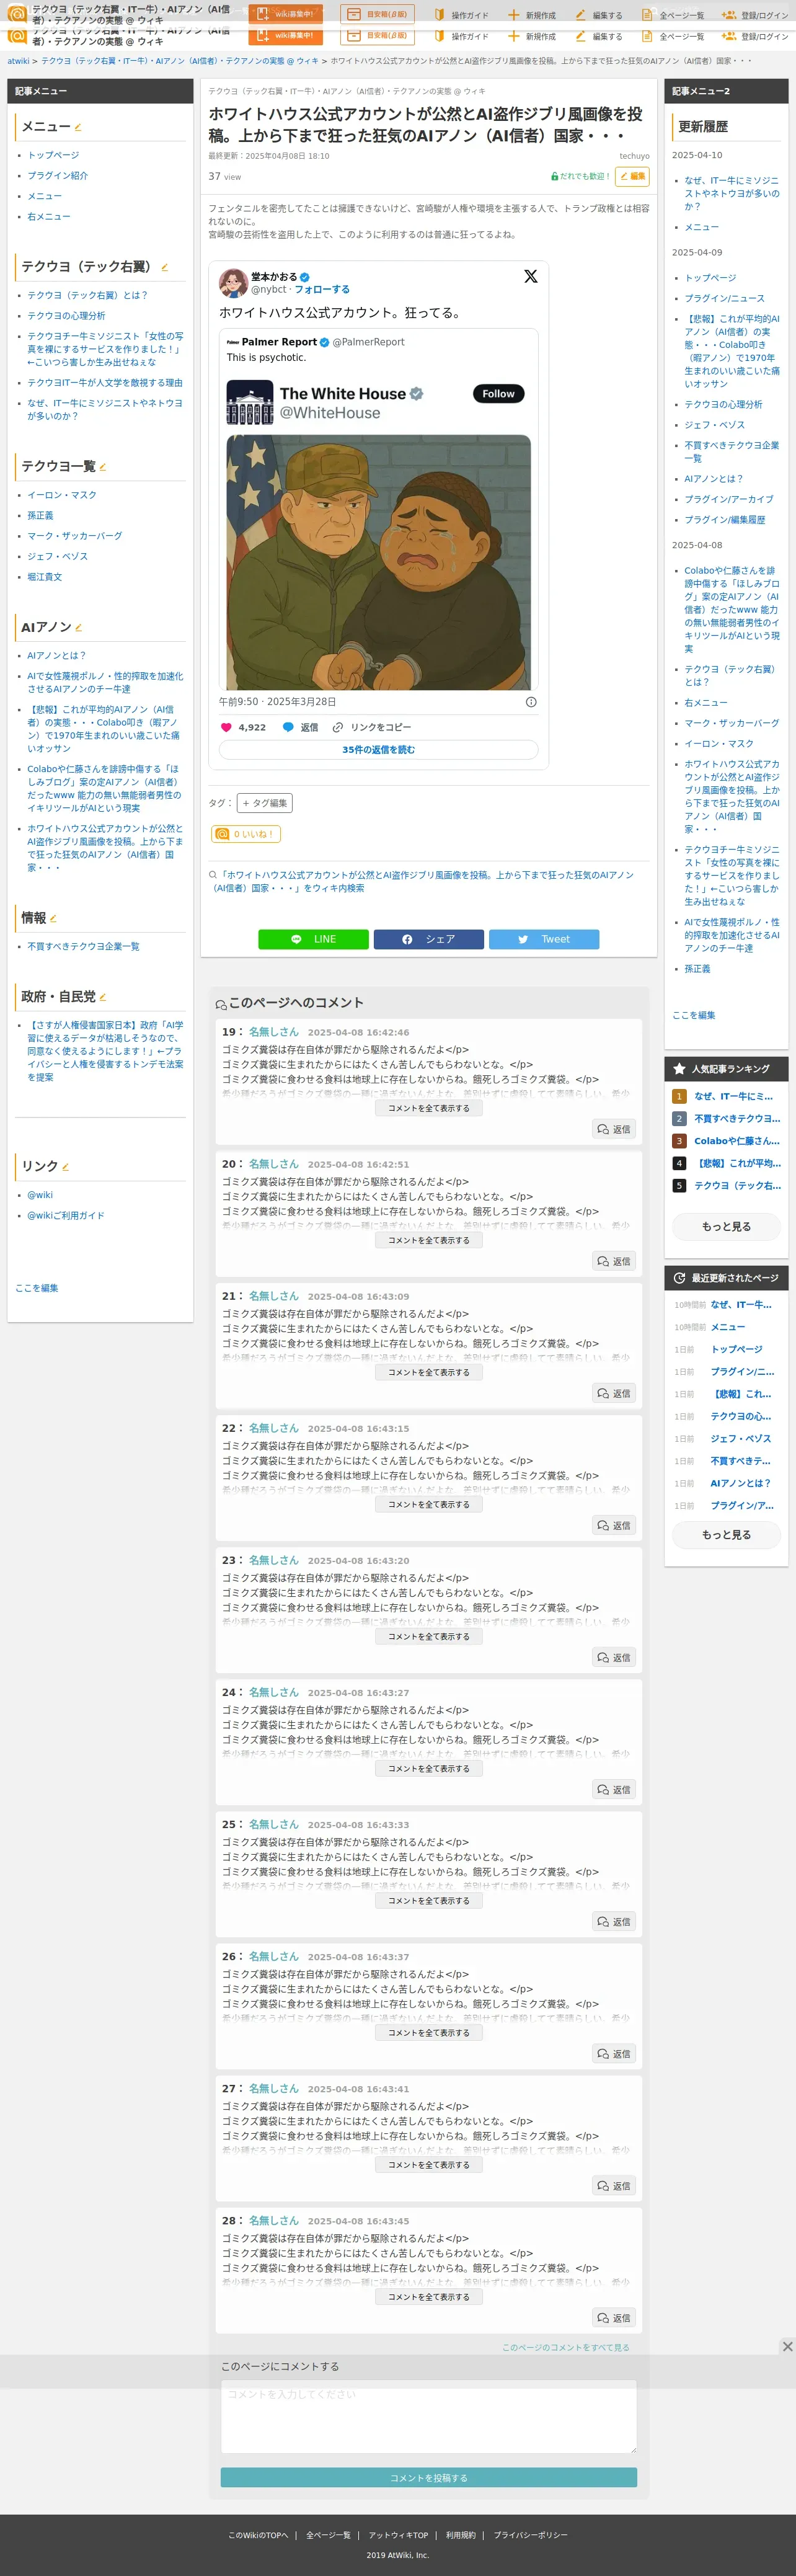This screenshot has width=796, height=2576.
Task: Reply to comment 22 with 返信 button
Action: (x=614, y=1525)
